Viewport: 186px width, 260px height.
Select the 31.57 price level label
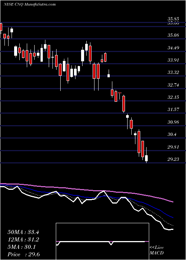click(173, 110)
